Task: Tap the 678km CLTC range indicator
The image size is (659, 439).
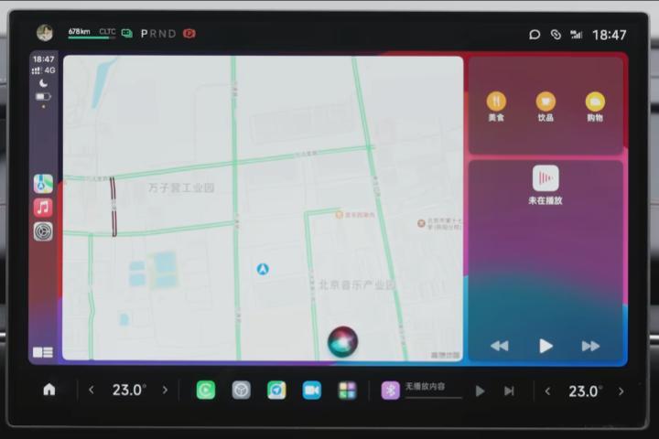Action: [x=92, y=33]
